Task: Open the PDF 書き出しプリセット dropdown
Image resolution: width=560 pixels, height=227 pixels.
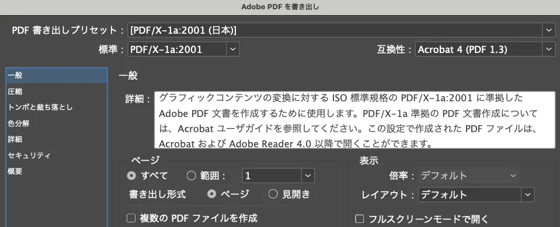Action: coord(341,31)
